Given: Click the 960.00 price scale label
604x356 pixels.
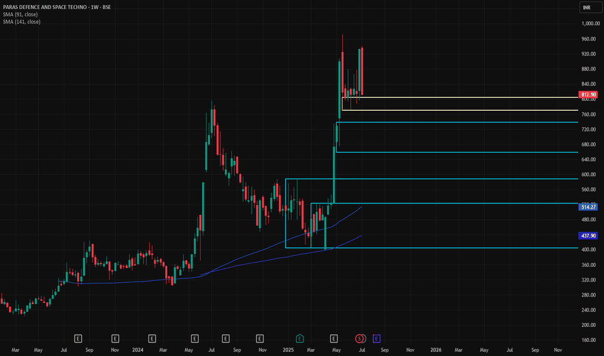Looking at the screenshot, I should pyautogui.click(x=588, y=39).
